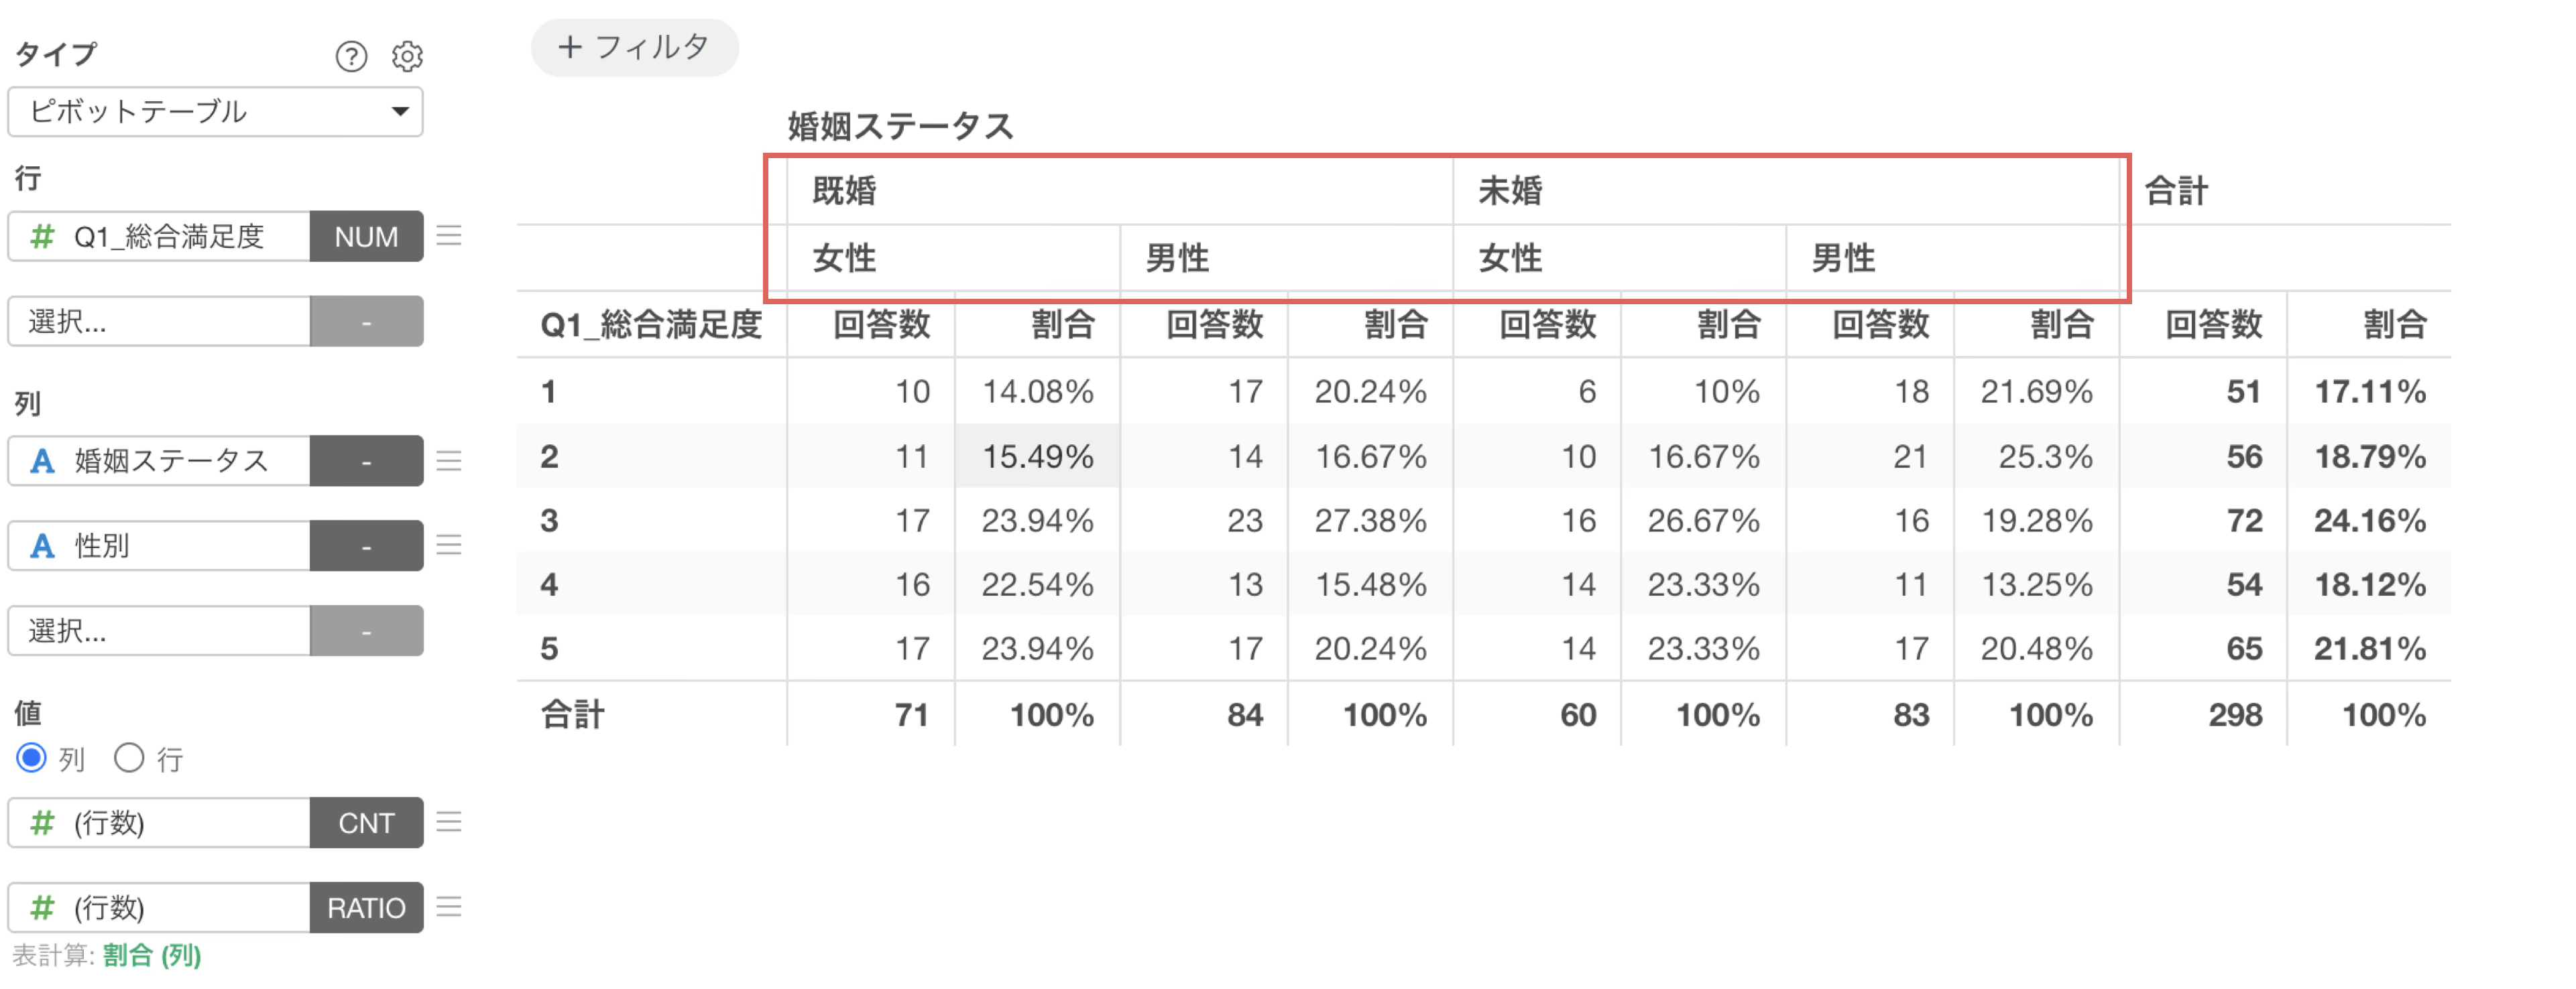Click hamburger menu beside 性別 column
Image resolution: width=2576 pixels, height=989 pixels.
point(449,545)
